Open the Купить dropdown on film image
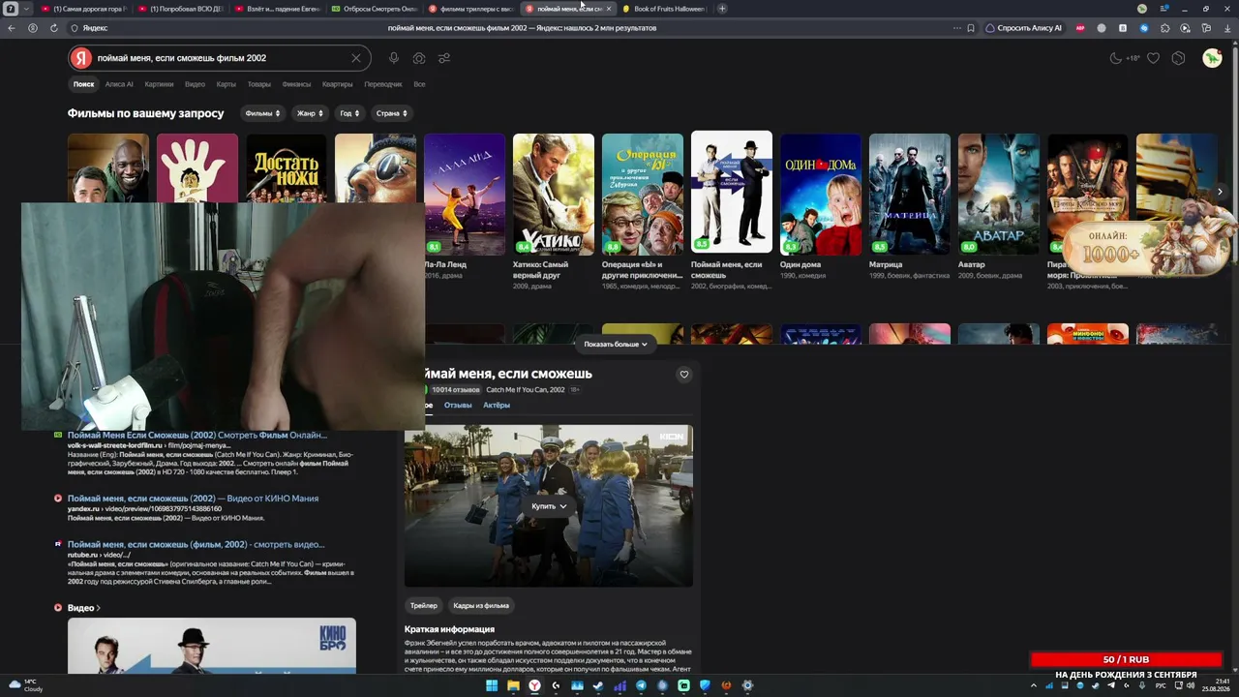Image resolution: width=1239 pixels, height=697 pixels. click(x=549, y=506)
